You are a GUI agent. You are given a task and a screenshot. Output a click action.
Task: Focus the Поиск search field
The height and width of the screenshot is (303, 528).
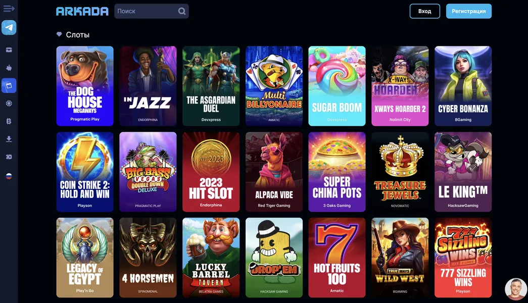point(152,11)
